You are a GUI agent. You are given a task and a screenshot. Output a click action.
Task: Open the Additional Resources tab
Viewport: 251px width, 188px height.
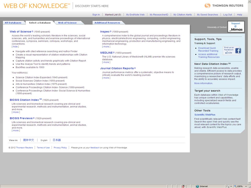pyautogui.click(x=107, y=23)
